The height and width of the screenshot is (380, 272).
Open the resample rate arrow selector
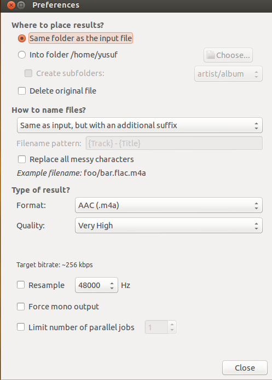(x=112, y=285)
